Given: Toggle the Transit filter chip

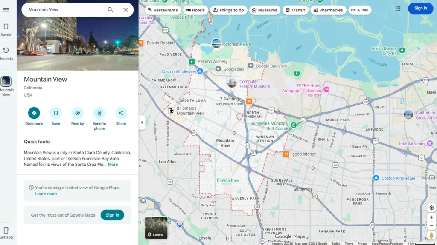Looking at the screenshot, I should [x=295, y=10].
